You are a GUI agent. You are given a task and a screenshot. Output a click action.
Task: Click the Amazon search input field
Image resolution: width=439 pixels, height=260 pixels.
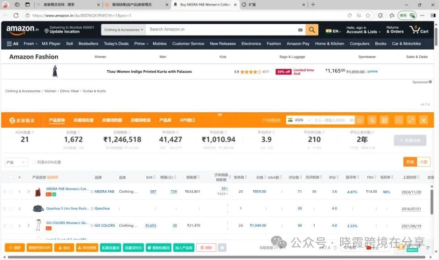(221, 30)
